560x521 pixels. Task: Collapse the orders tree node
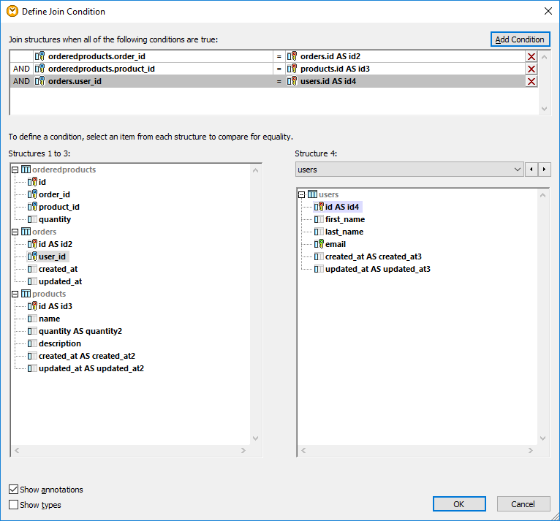15,232
